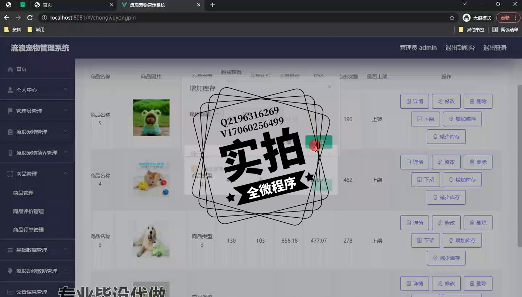Close the 增加库存 dialog with X
Screen dimensions: 522x297
[329, 87]
